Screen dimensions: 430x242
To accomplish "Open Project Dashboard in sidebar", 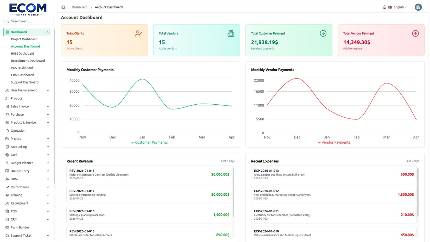I will pos(24,39).
